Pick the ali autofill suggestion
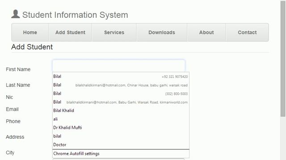 (121, 119)
